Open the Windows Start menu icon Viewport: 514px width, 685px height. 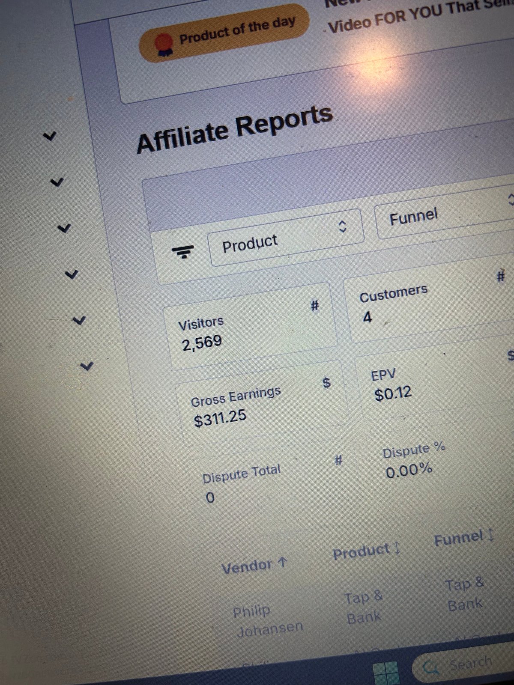pos(385,673)
